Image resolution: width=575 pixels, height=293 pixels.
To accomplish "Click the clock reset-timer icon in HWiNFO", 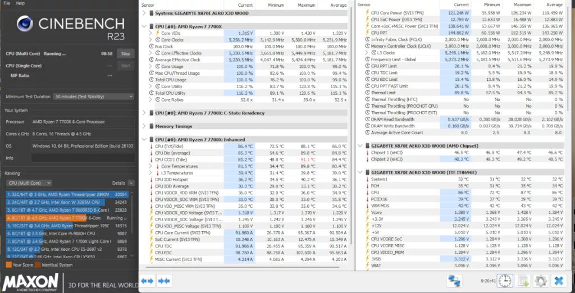I will coord(505,281).
